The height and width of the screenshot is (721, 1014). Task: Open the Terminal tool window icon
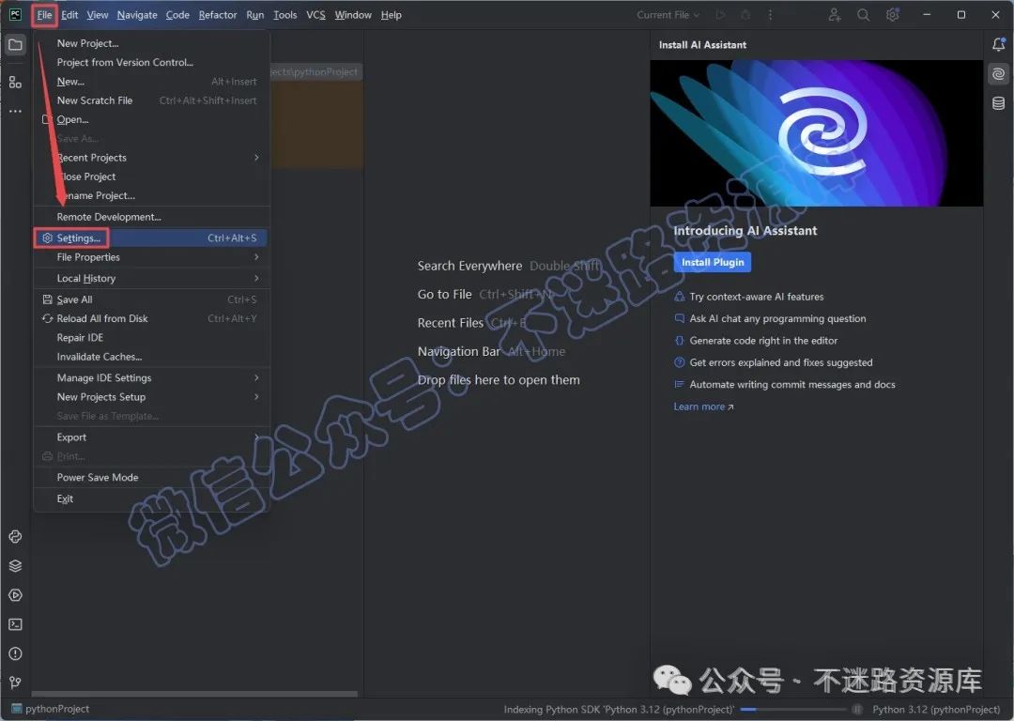16,624
